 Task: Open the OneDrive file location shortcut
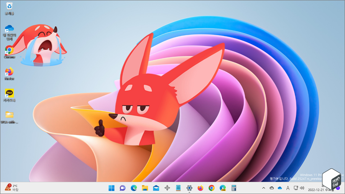click(9, 33)
